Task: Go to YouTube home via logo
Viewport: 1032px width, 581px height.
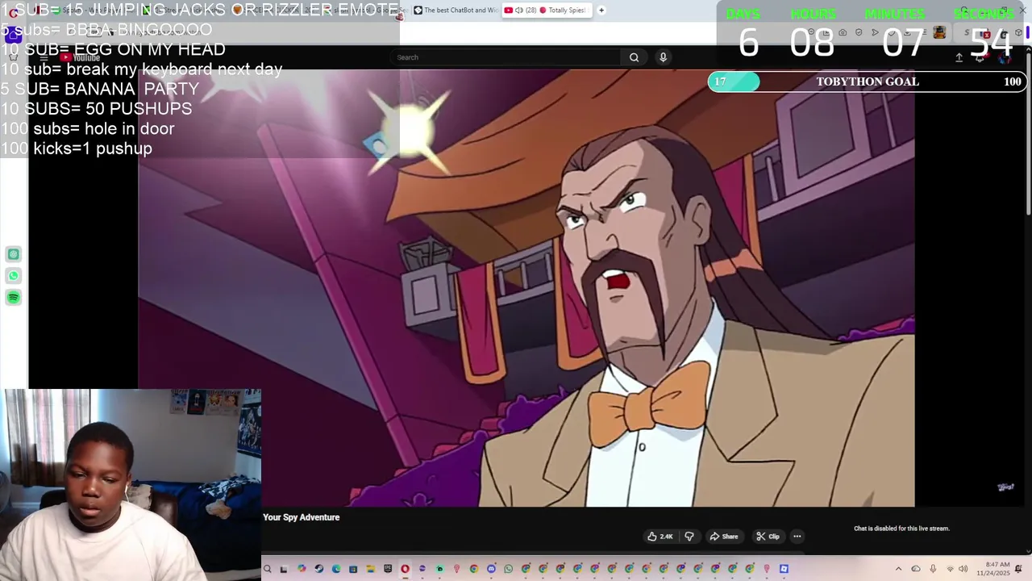Action: [81, 57]
